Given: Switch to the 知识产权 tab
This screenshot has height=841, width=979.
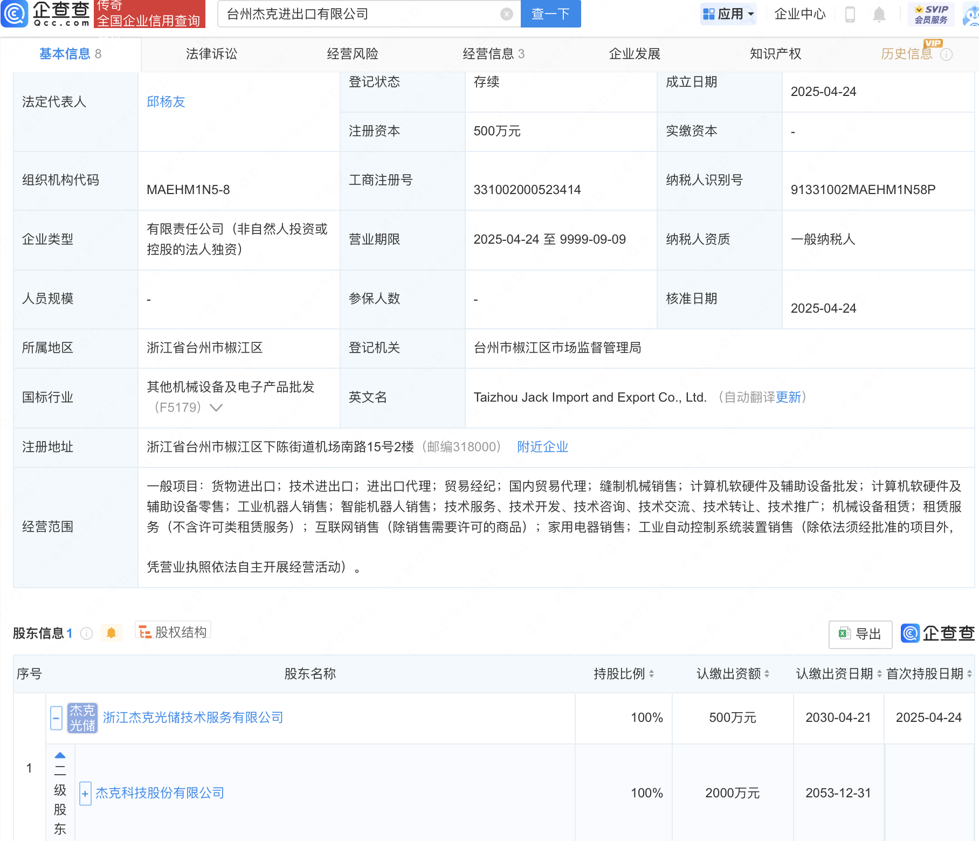Looking at the screenshot, I should point(775,54).
